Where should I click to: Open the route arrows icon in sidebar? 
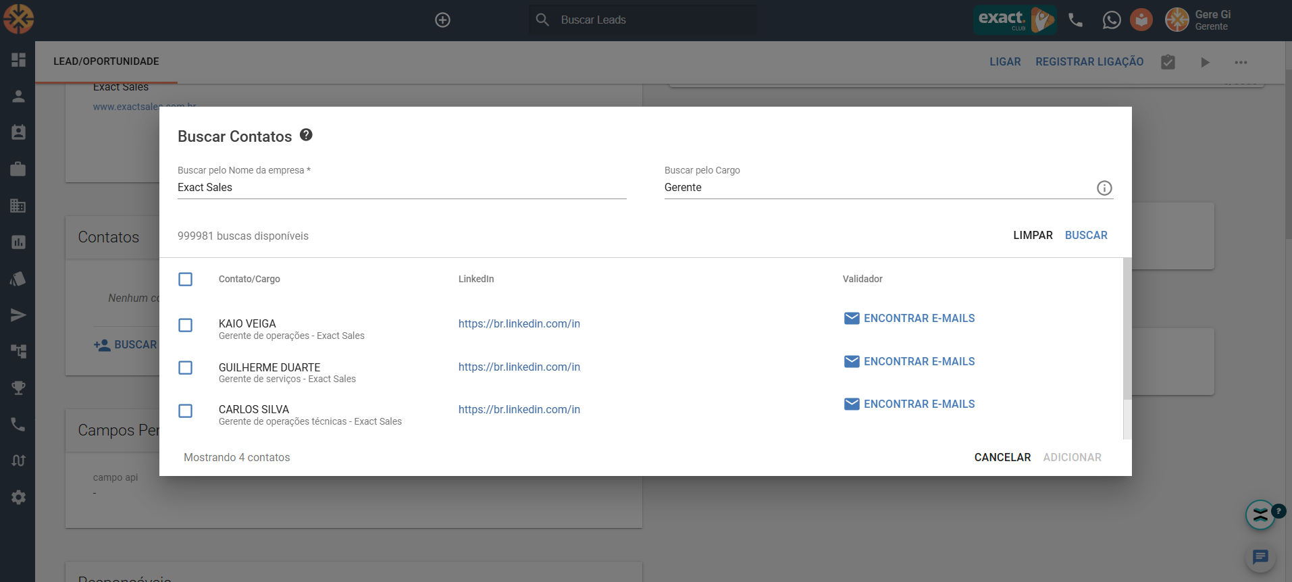click(18, 460)
